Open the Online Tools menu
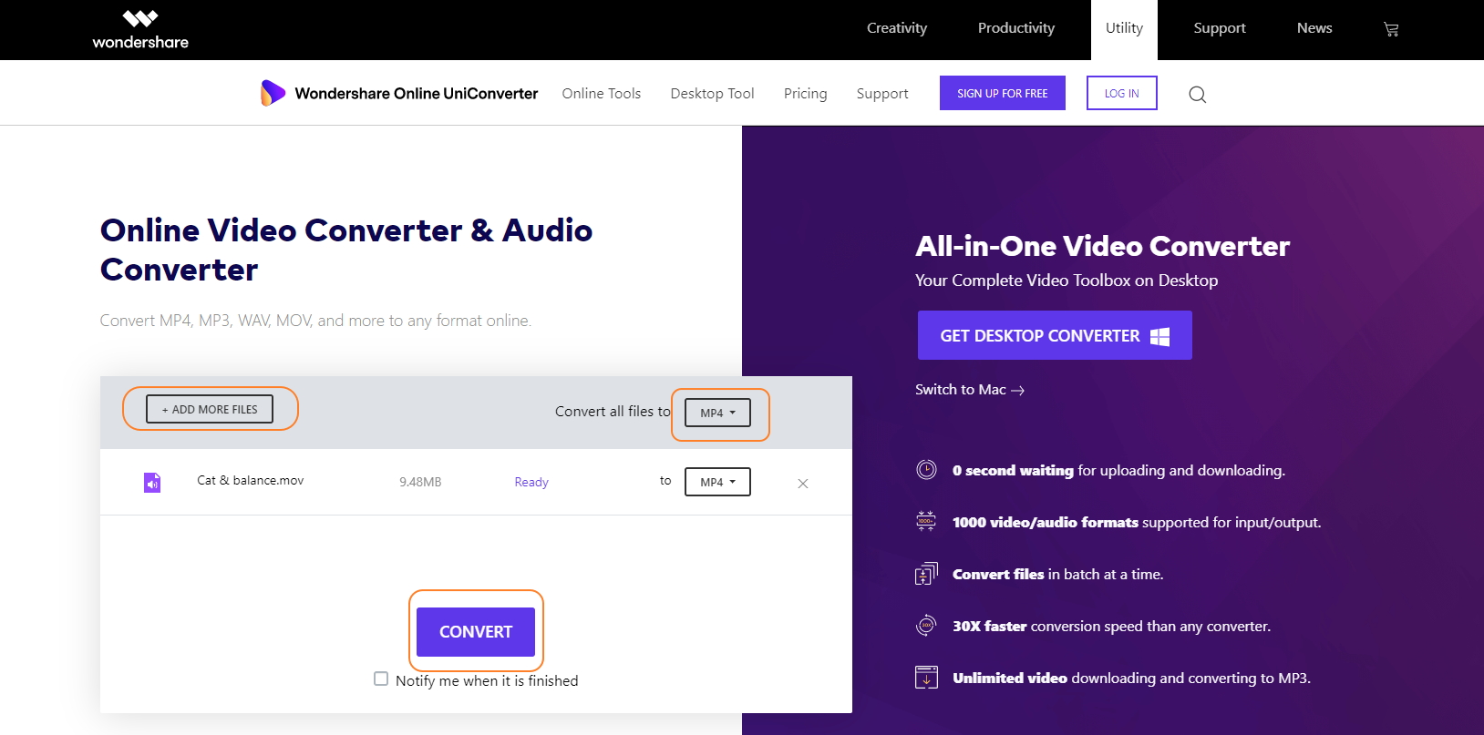The image size is (1484, 735). [x=602, y=93]
